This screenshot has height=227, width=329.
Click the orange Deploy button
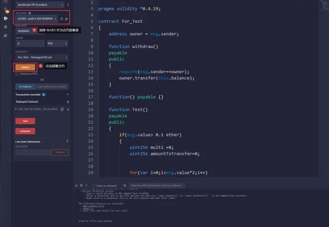coord(25,67)
